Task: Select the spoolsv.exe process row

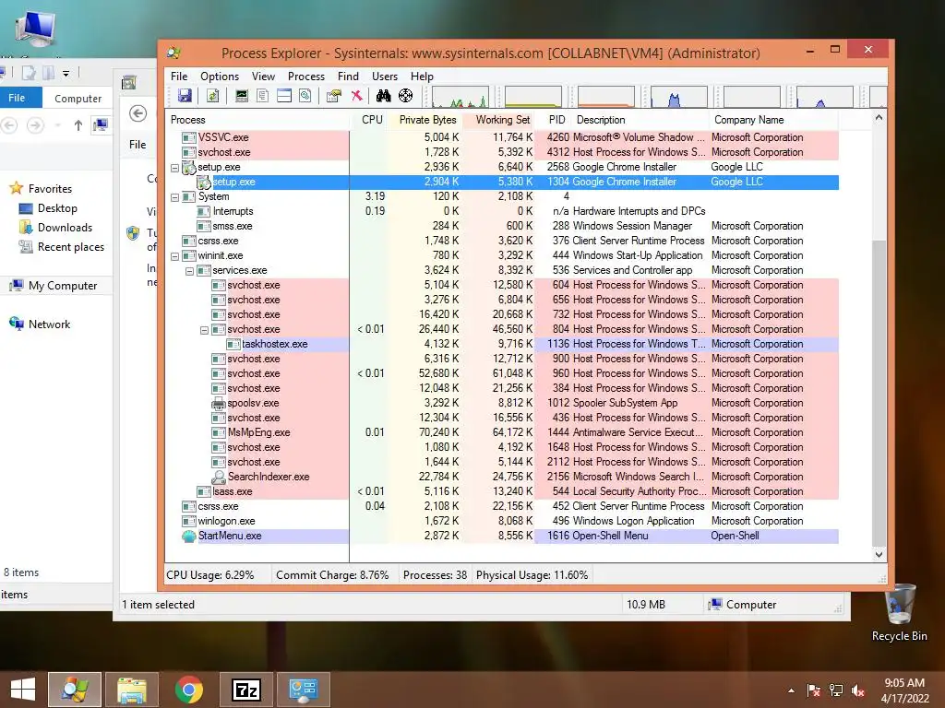Action: tap(502, 403)
